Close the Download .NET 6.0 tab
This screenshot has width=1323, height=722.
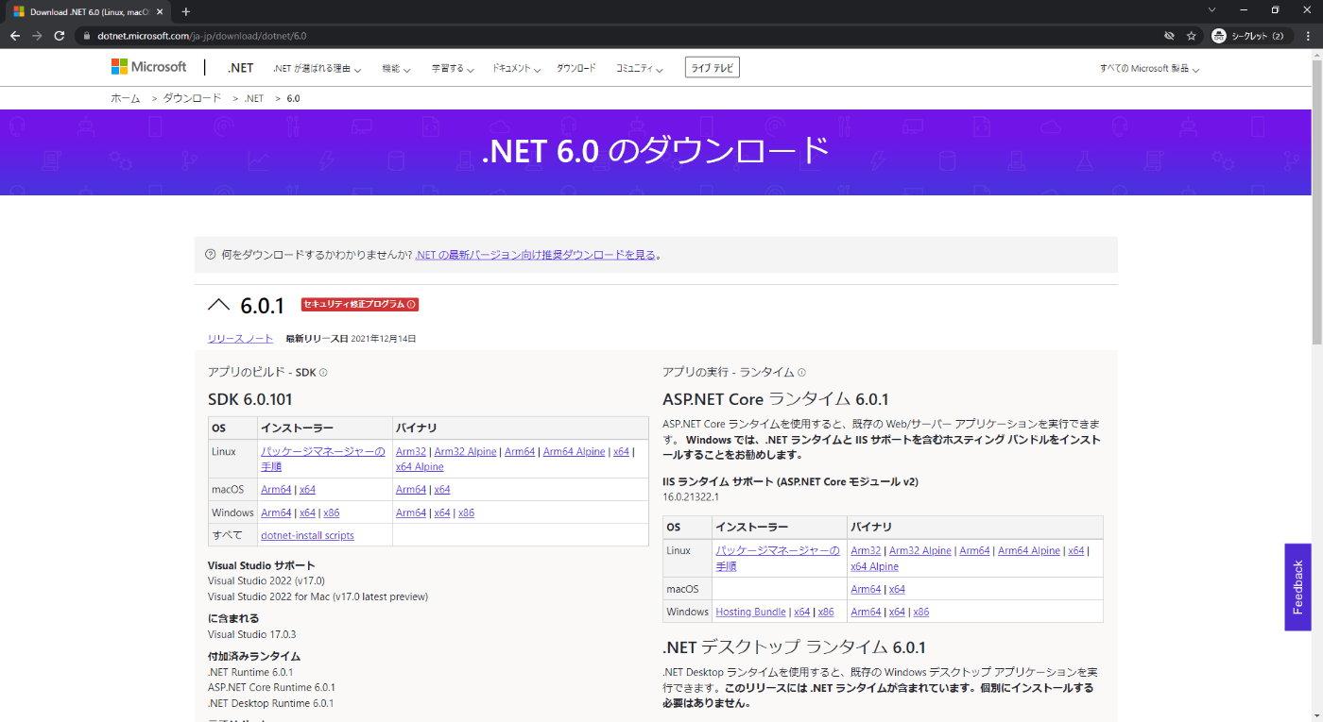point(161,11)
